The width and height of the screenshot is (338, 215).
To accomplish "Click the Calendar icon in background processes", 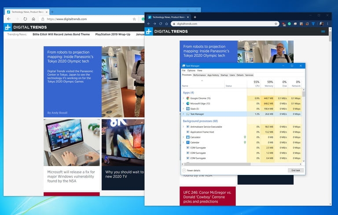I will click(x=188, y=142).
